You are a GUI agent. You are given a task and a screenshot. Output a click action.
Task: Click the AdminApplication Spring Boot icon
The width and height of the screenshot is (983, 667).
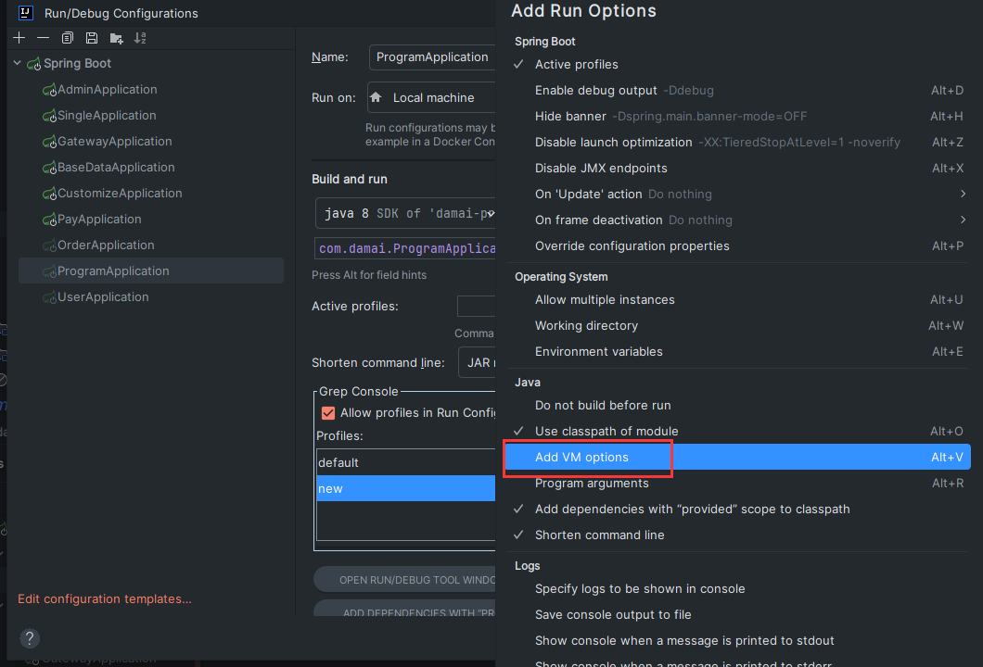(x=49, y=90)
